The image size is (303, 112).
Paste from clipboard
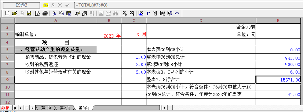click(x=69, y=13)
